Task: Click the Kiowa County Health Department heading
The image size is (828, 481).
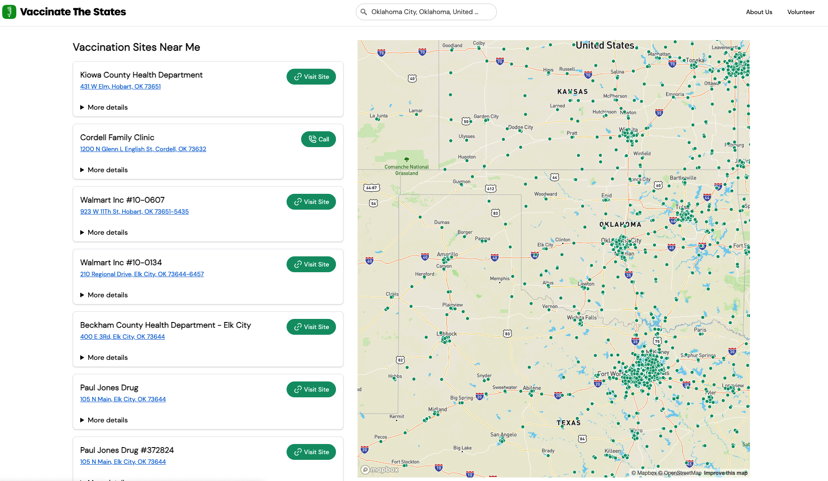Action: coord(141,75)
